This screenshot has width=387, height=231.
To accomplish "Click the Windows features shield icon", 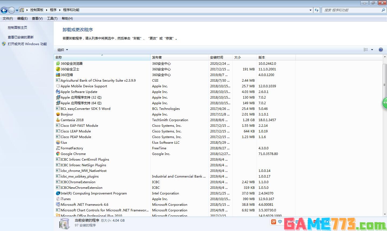I will tap(4, 44).
